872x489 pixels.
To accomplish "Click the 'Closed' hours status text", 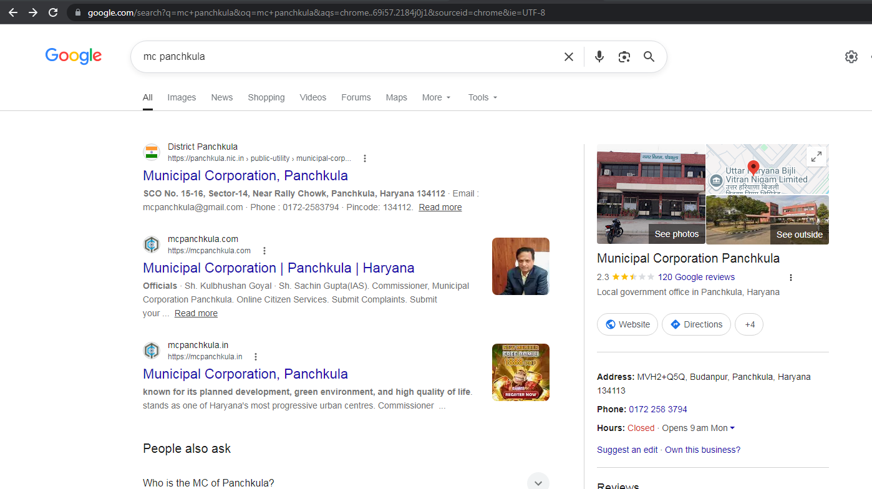I will tap(641, 428).
